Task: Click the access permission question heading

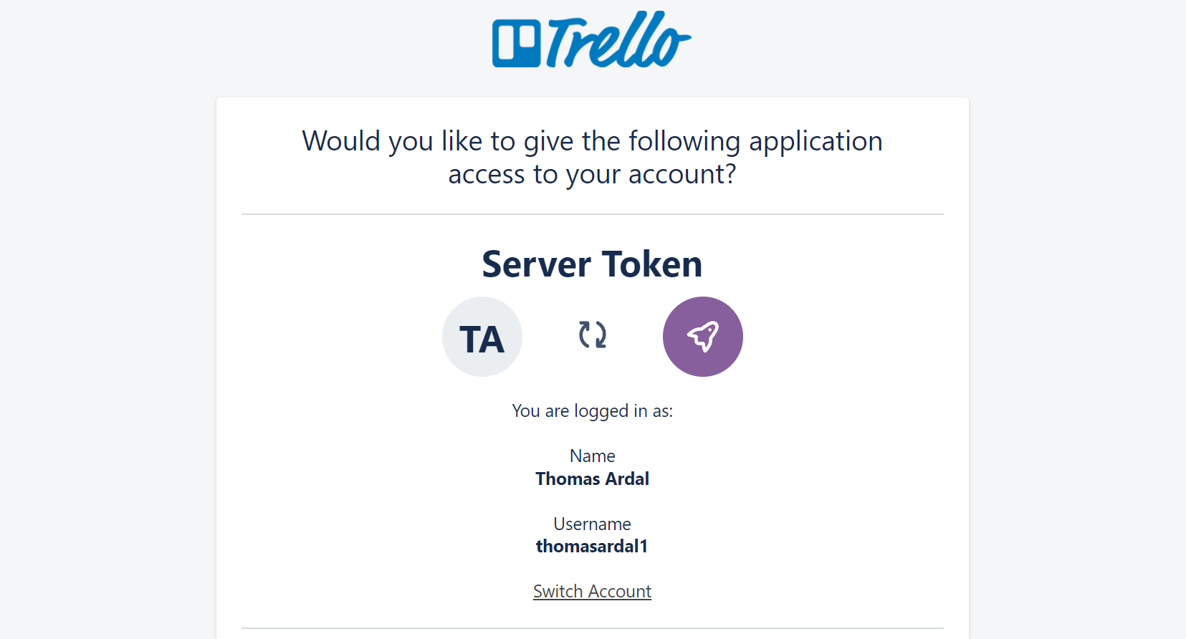Action: coord(593,157)
